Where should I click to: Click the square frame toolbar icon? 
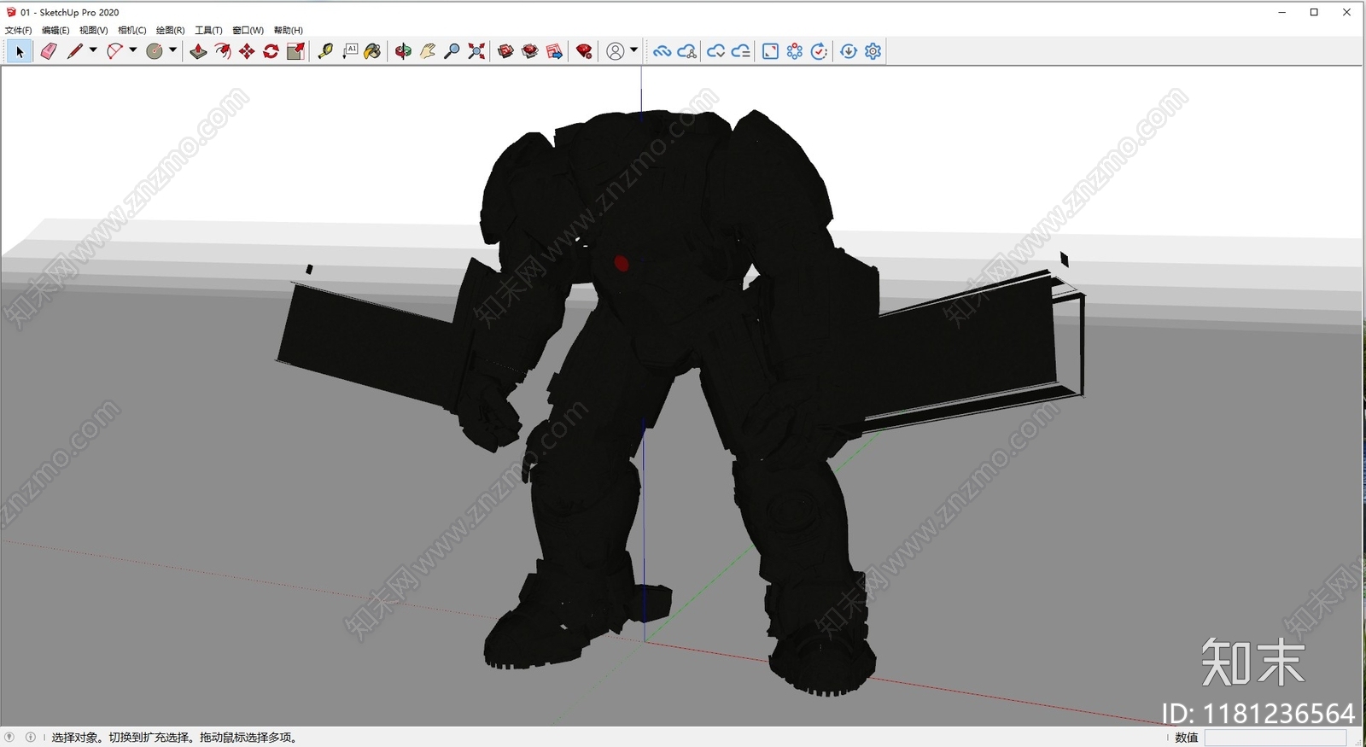tap(770, 51)
